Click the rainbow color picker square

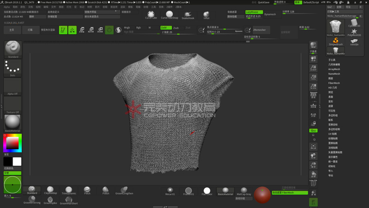click(x=12, y=143)
